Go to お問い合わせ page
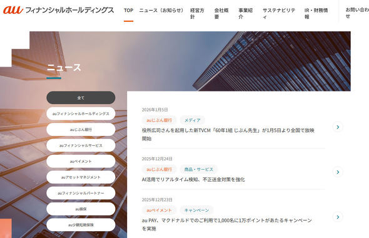This screenshot has height=238, width=369. [x=357, y=13]
